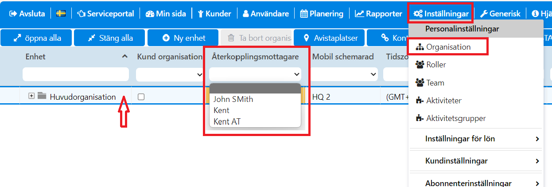Open the Rapporter chart menu

[379, 14]
